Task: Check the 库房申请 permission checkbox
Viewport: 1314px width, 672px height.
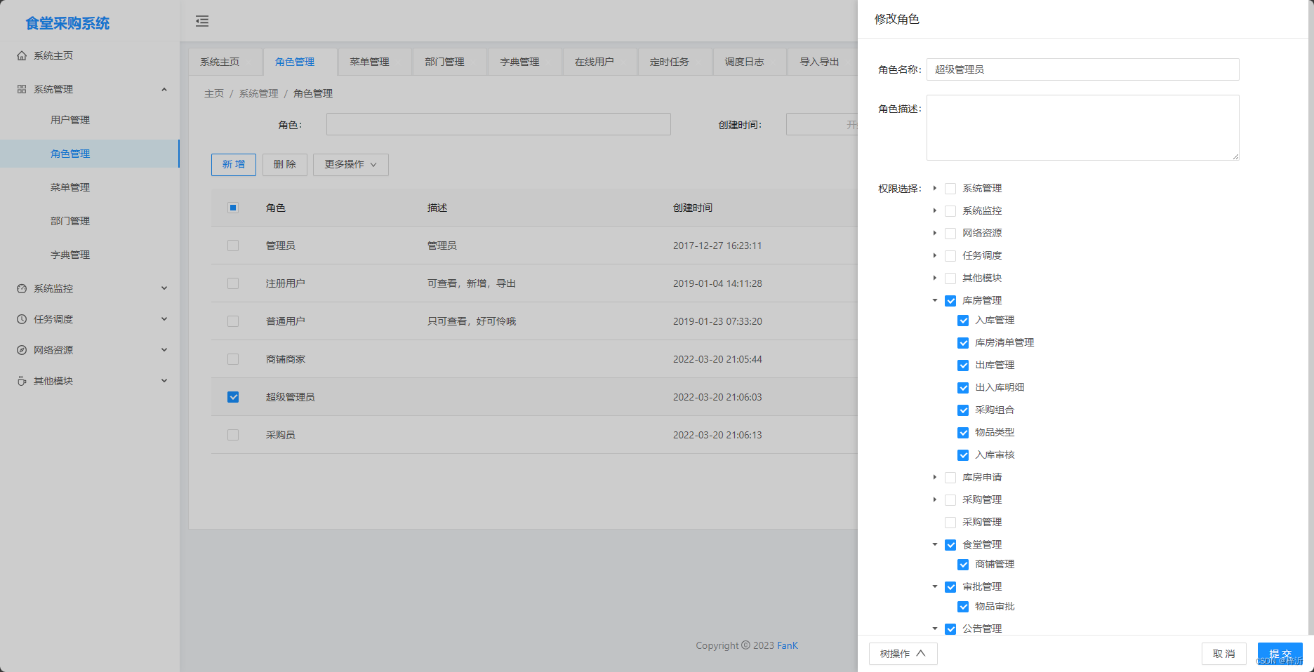Action: click(950, 478)
